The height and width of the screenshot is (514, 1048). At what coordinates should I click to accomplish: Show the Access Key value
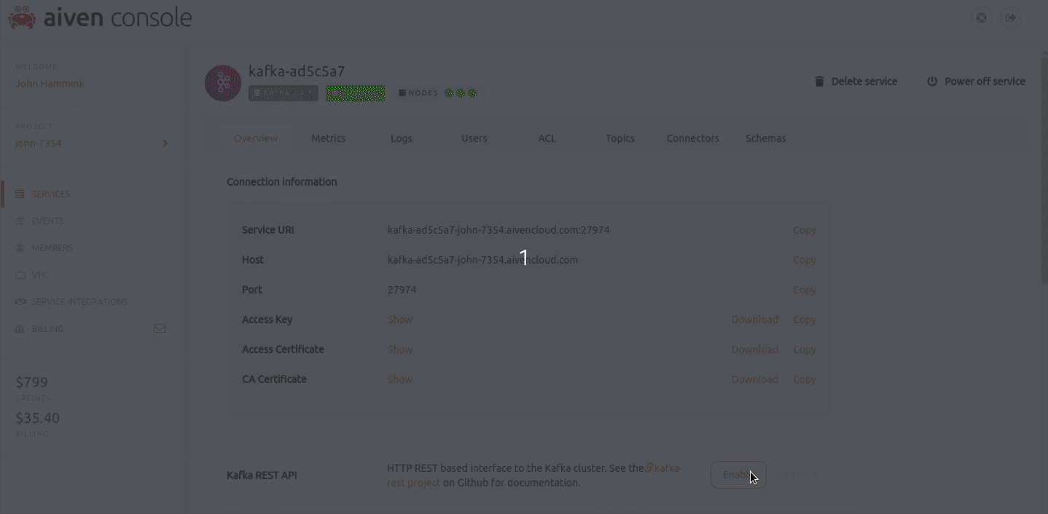point(399,319)
